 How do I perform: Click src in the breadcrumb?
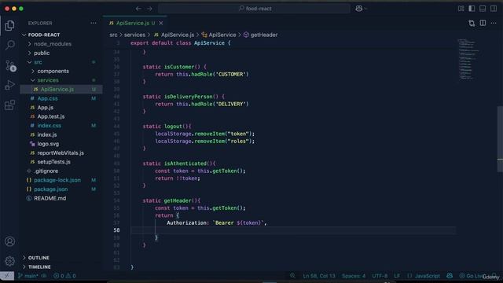point(113,35)
